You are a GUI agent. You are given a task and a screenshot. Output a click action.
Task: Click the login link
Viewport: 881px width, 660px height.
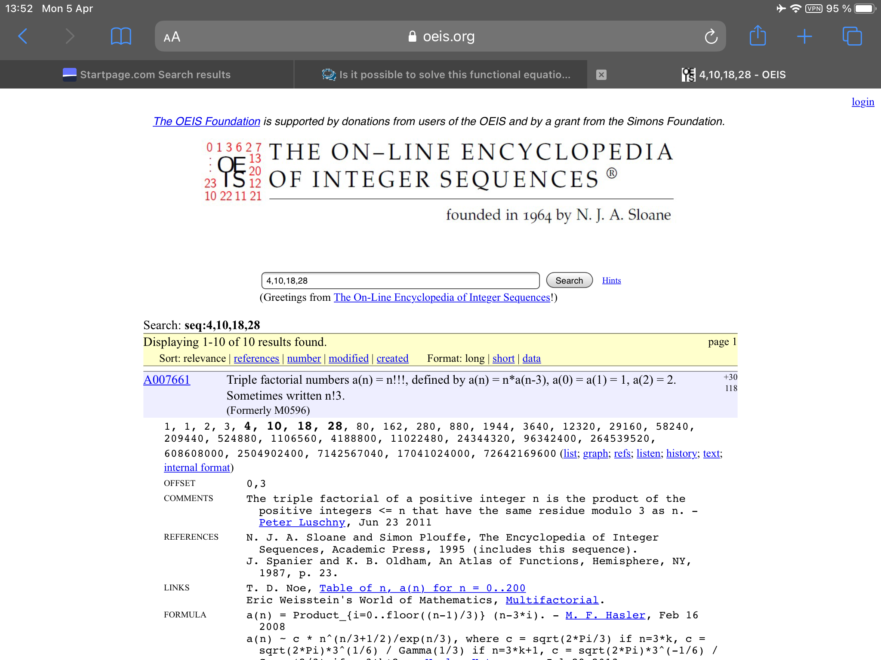click(x=863, y=102)
